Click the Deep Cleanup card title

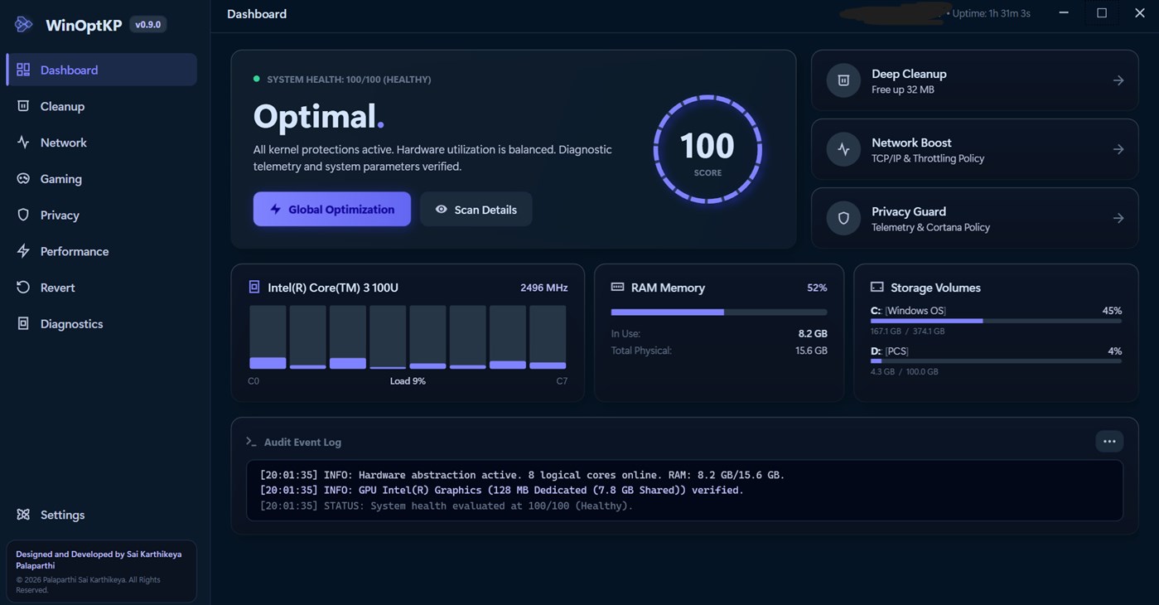(x=909, y=74)
